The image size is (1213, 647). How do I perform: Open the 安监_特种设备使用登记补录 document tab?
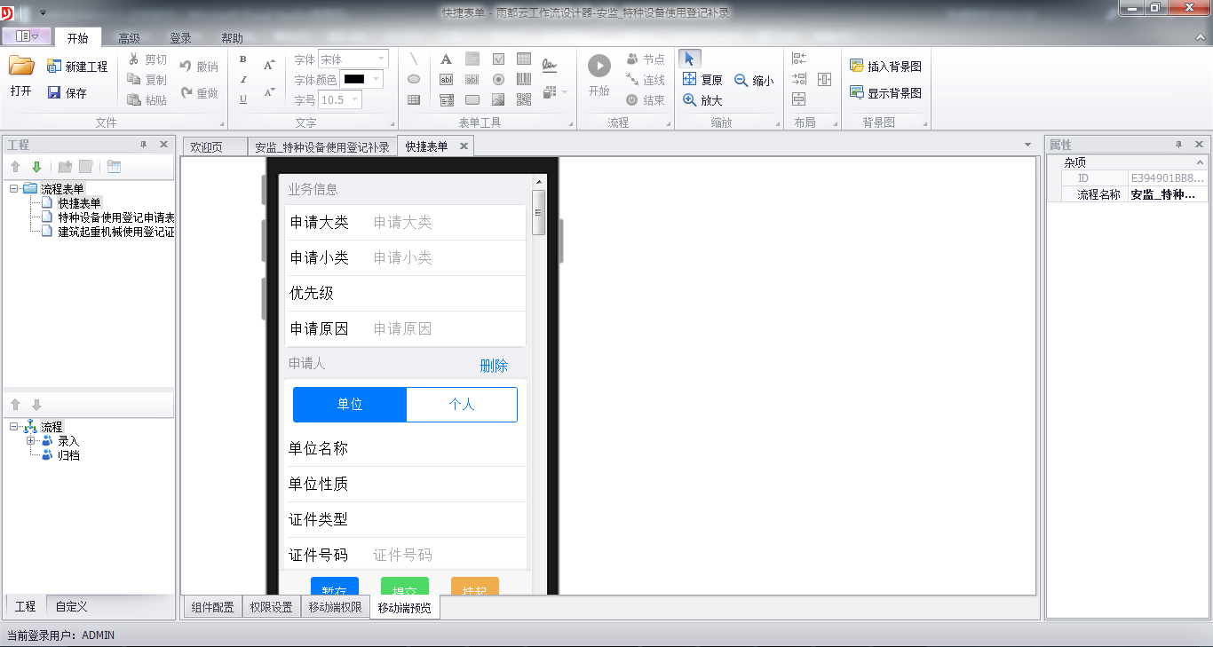(x=322, y=147)
